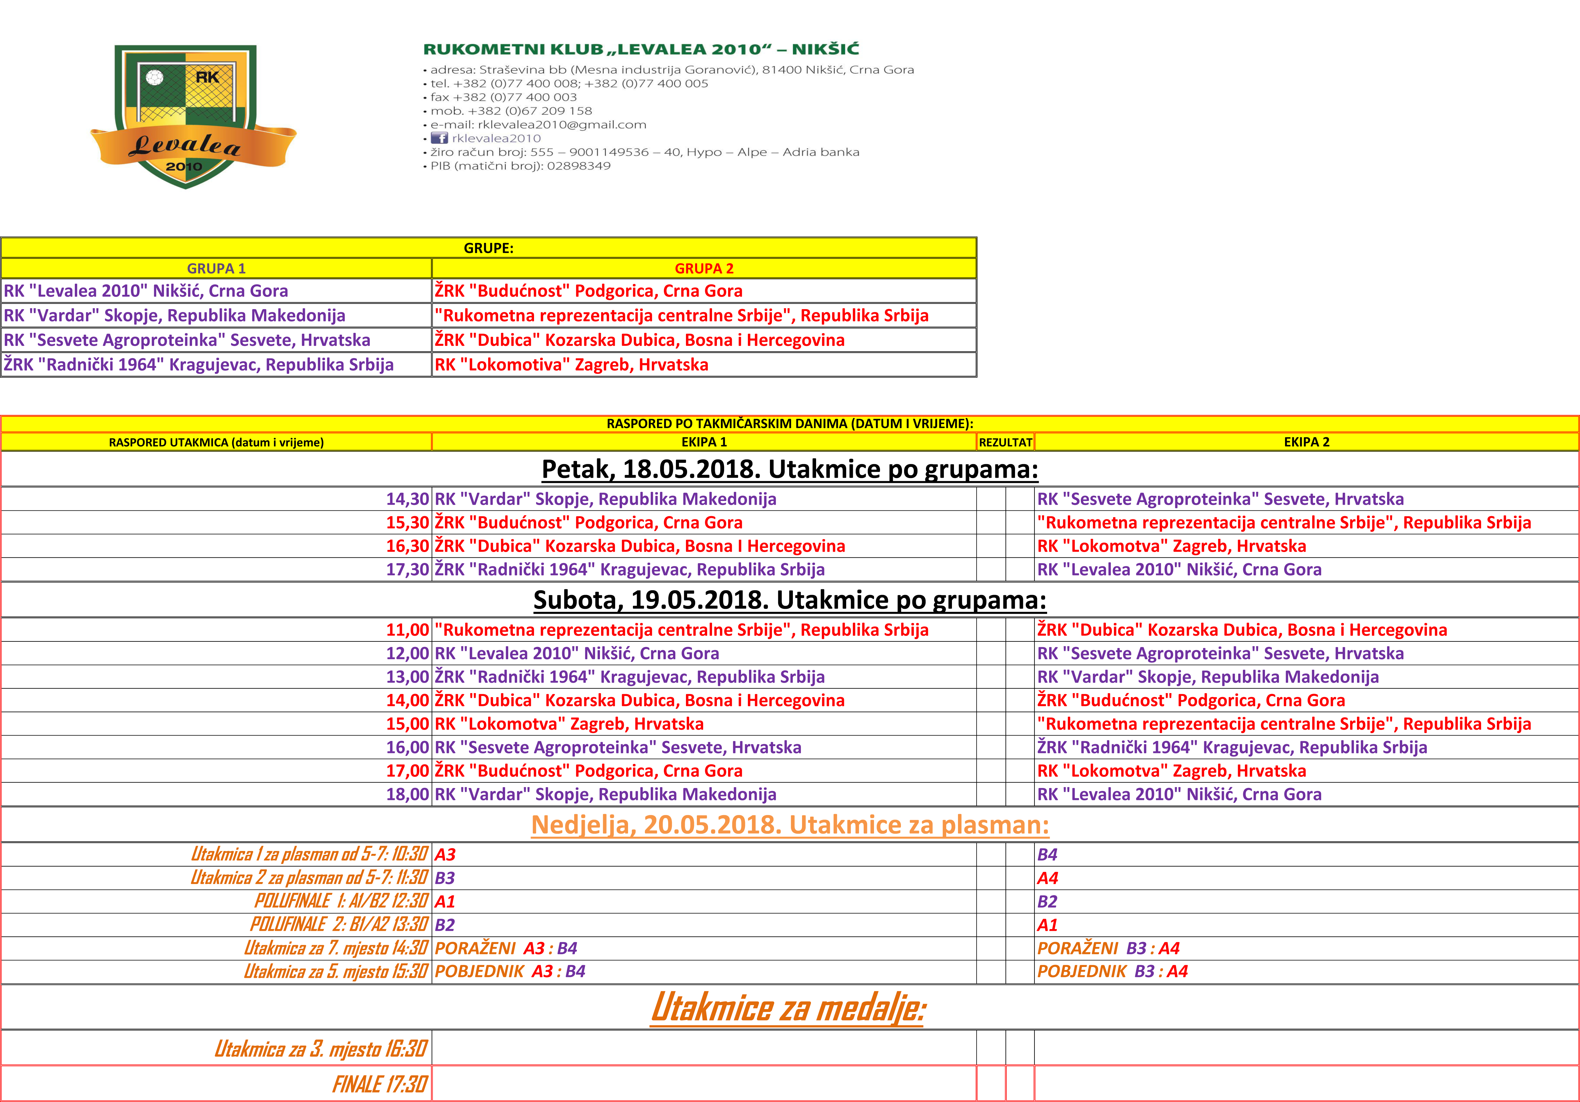Select RK "Levalea 2010" in the 17,30 row
The width and height of the screenshot is (1580, 1102).
[1180, 569]
